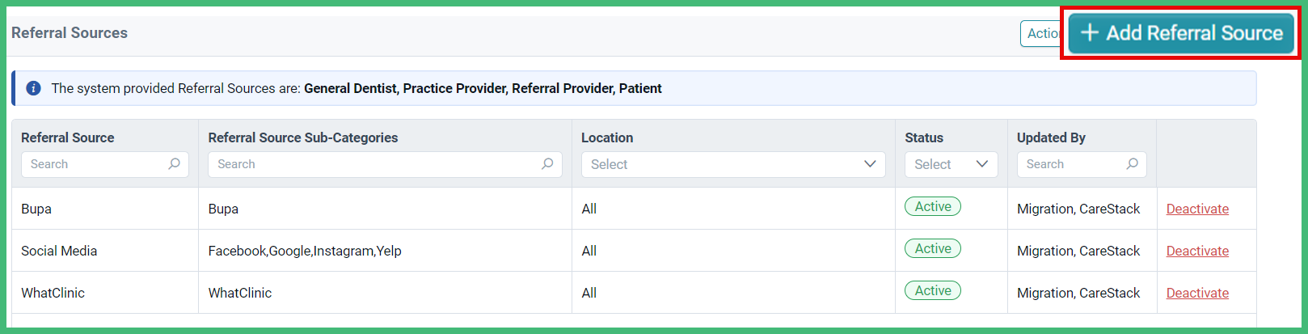The width and height of the screenshot is (1308, 334).
Task: Focus the Referral Source Sub-Categories search field
Action: pyautogui.click(x=385, y=164)
